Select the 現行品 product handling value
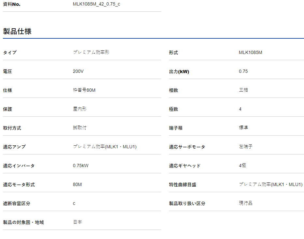 246,203
